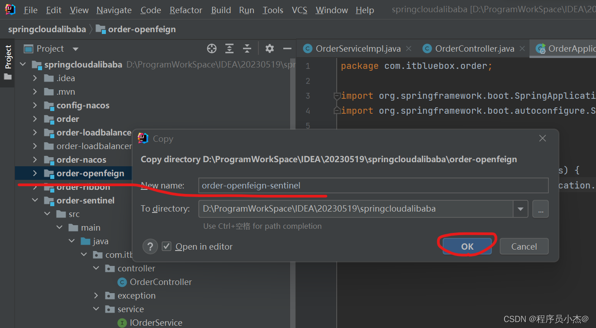Expand the exception package
The width and height of the screenshot is (596, 328).
[x=96, y=296]
